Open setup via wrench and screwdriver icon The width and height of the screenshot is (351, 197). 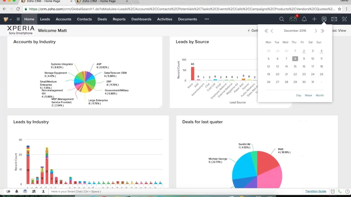[344, 19]
